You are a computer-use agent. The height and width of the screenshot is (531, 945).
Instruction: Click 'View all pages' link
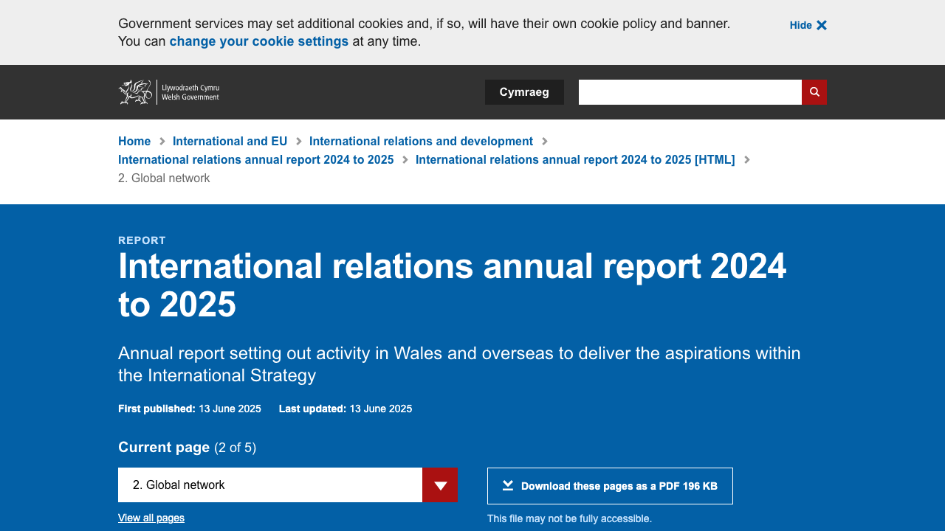pos(151,518)
